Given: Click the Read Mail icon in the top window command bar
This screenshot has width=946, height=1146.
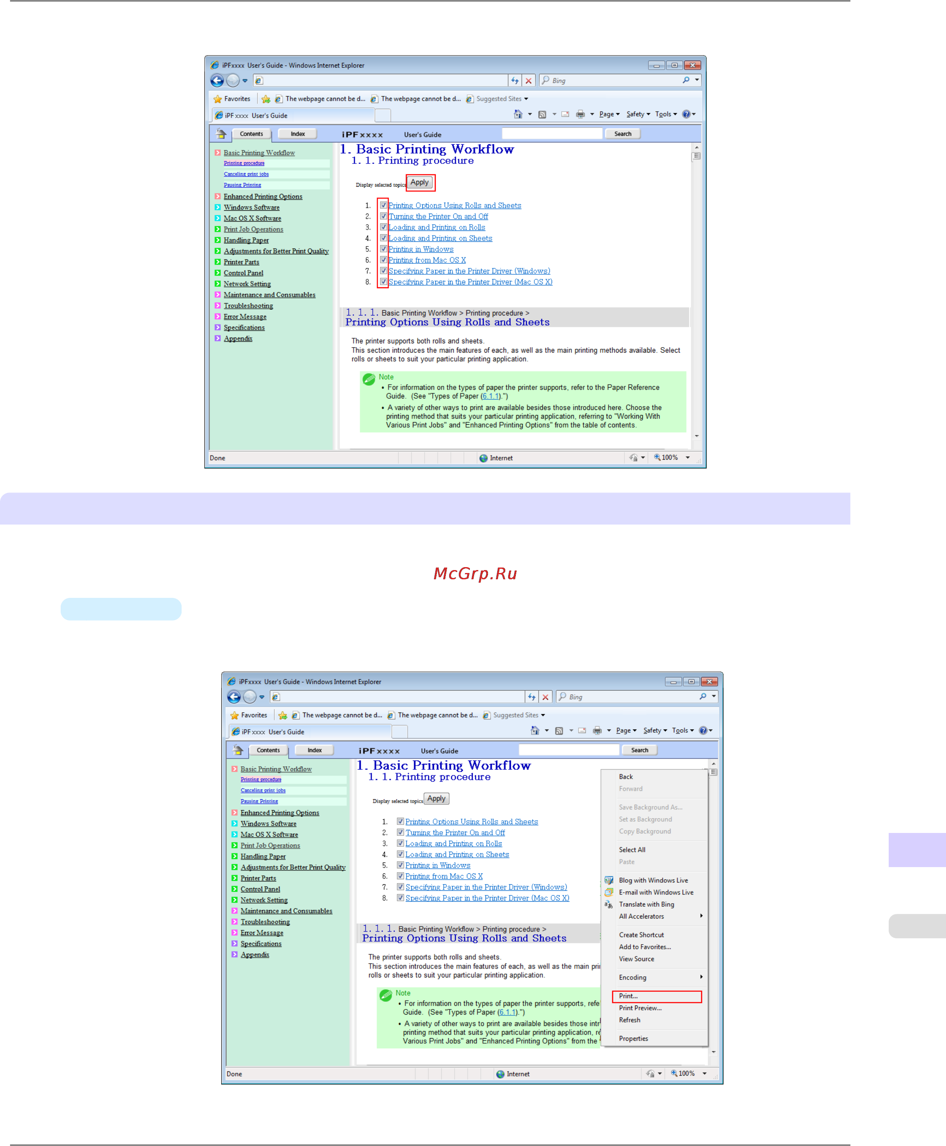Looking at the screenshot, I should coord(565,115).
